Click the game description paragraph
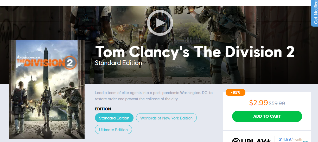 [154, 96]
